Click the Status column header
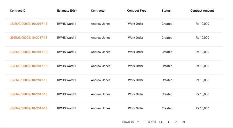Viewport: 233px width, 128px height. pos(166,11)
